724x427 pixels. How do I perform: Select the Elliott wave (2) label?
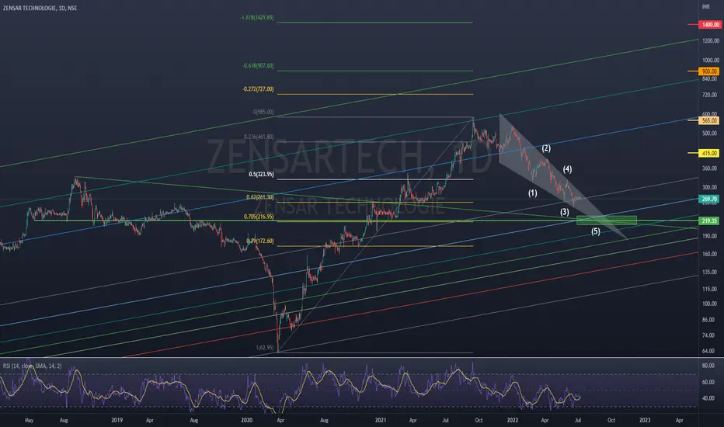pyautogui.click(x=546, y=148)
